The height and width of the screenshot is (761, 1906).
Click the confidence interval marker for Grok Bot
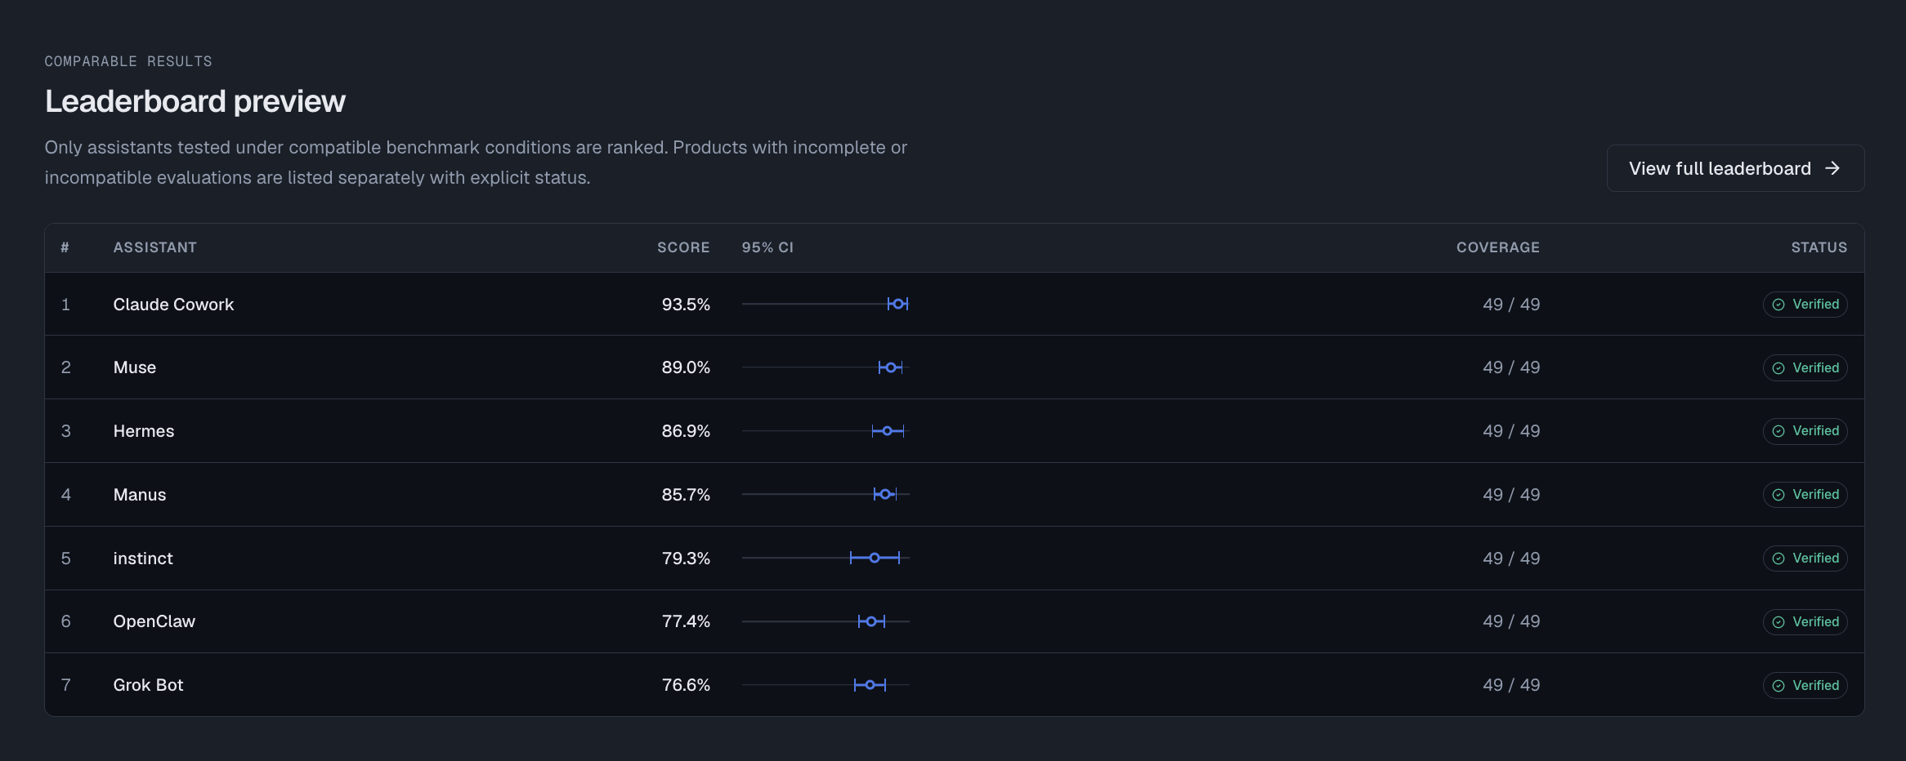point(870,685)
